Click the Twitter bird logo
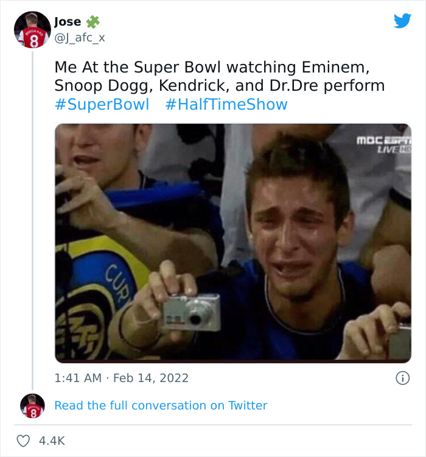The height and width of the screenshot is (457, 426). click(x=402, y=21)
